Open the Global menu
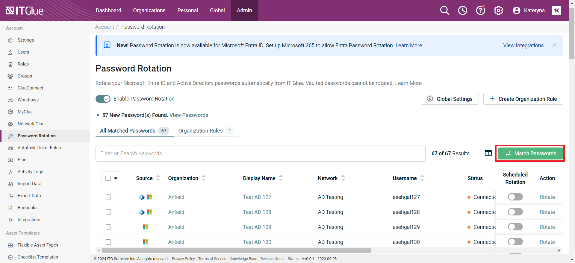Screen dimensions: 575x263 pos(217,10)
